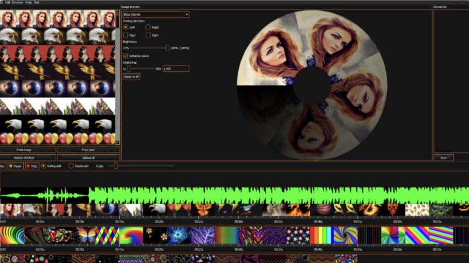The height and width of the screenshot is (263, 469).
Task: Click the Upload all button
Action: (88, 158)
